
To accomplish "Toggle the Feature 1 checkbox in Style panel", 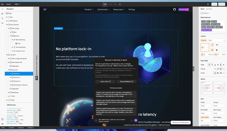I will (x=201, y=13).
